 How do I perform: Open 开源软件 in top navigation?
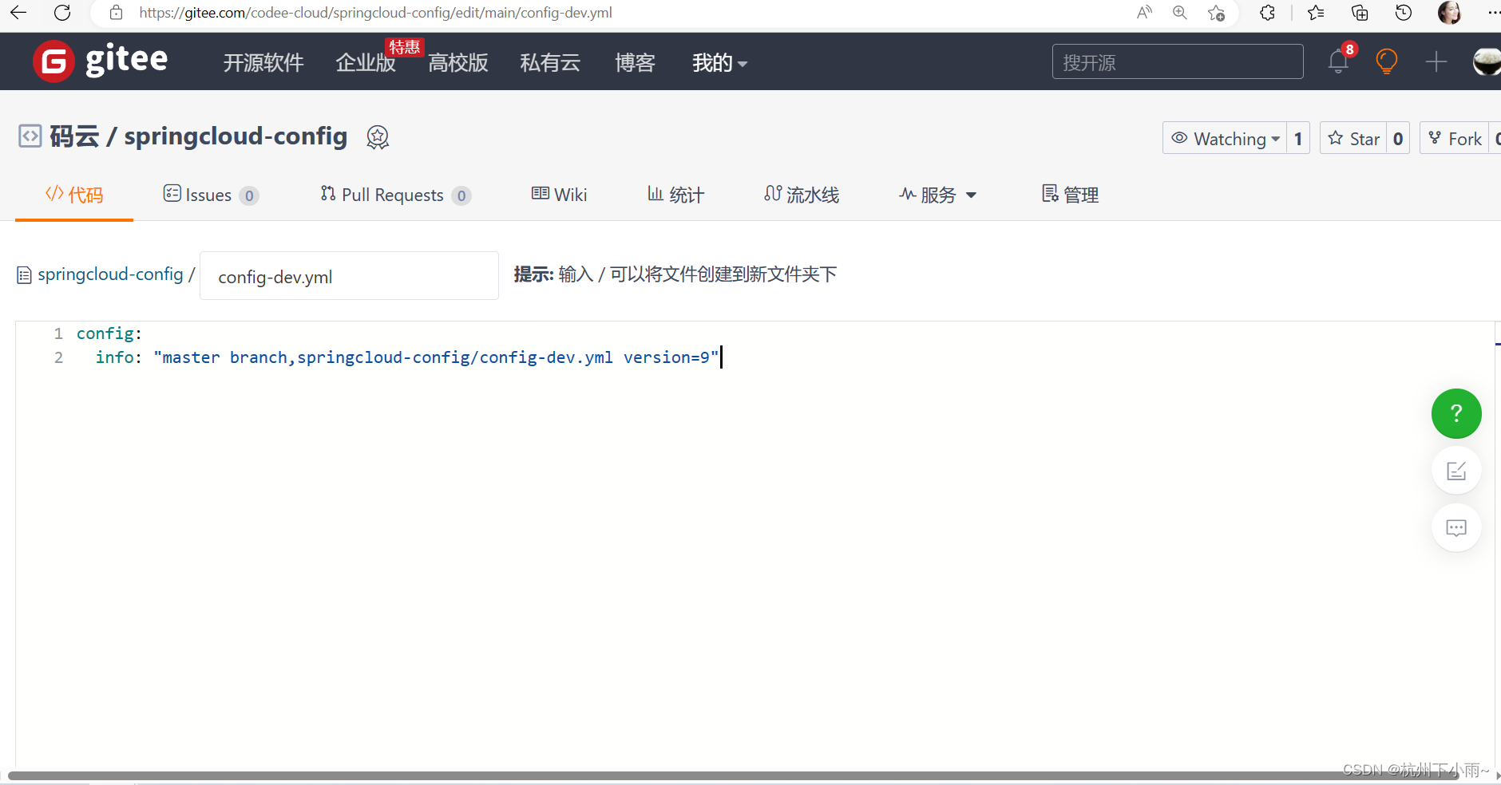coord(263,62)
